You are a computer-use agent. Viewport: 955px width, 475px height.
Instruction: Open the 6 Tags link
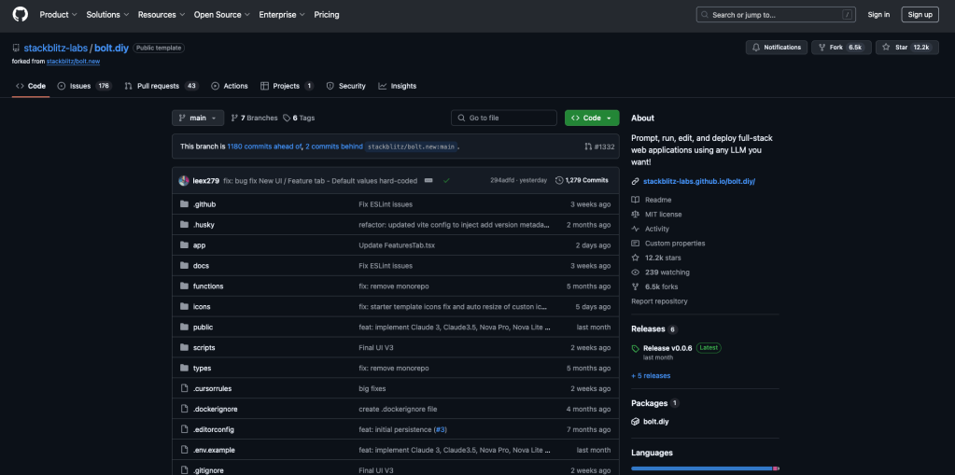click(x=299, y=119)
